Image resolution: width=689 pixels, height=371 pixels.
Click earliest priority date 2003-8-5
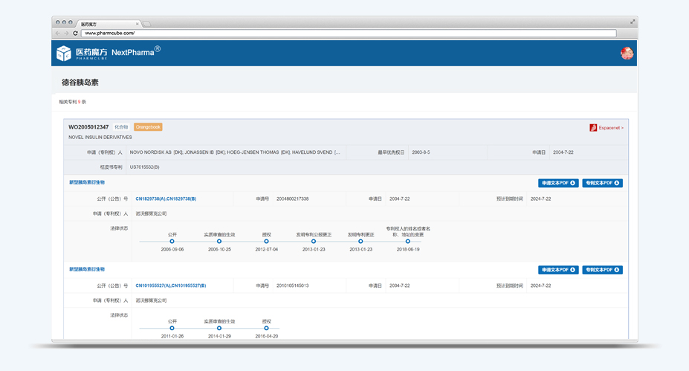click(421, 152)
